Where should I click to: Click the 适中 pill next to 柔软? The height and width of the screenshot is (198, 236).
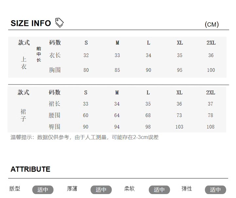(159, 189)
